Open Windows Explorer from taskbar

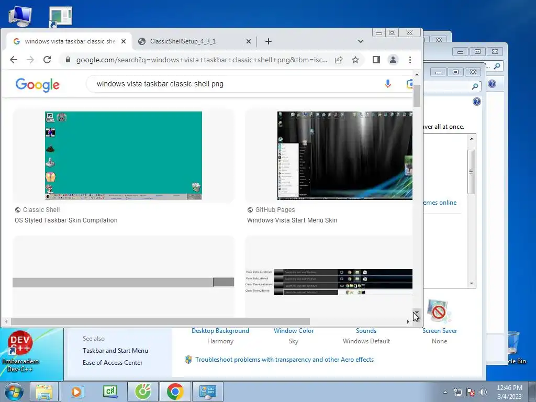(x=44, y=392)
